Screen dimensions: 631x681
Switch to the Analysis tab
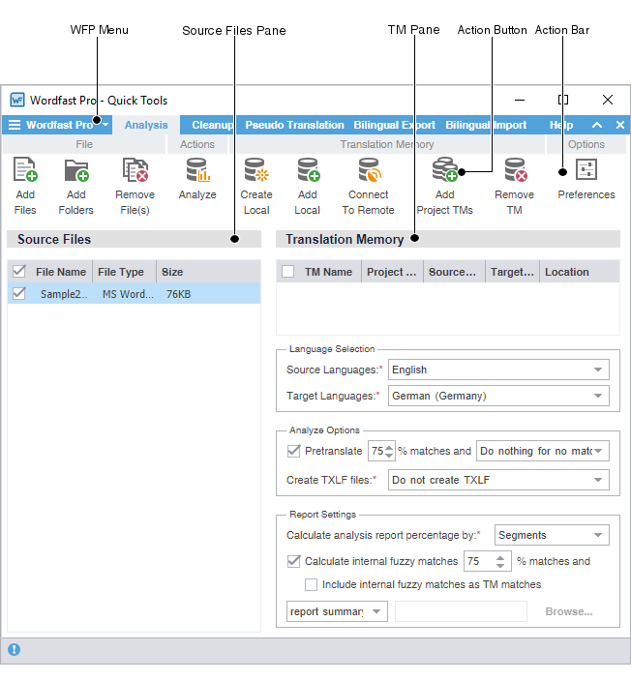(146, 125)
